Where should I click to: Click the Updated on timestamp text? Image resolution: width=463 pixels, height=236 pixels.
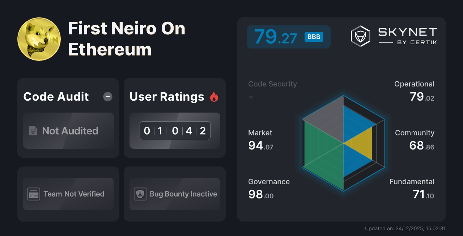(x=405, y=228)
